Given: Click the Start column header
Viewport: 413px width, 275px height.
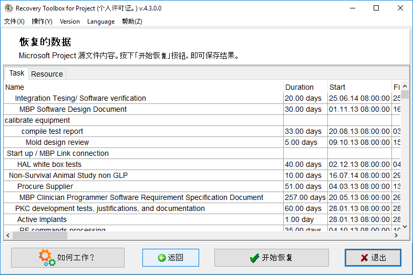Looking at the screenshot, I should coord(359,87).
